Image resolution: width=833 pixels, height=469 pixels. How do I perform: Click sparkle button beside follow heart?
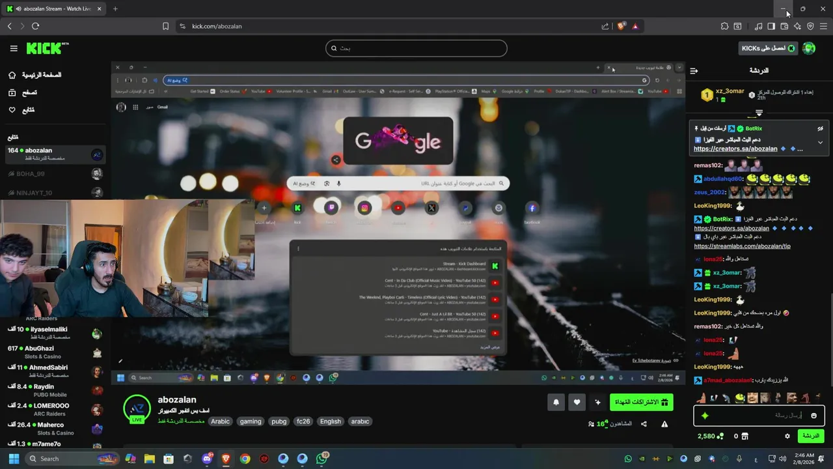[x=597, y=403]
